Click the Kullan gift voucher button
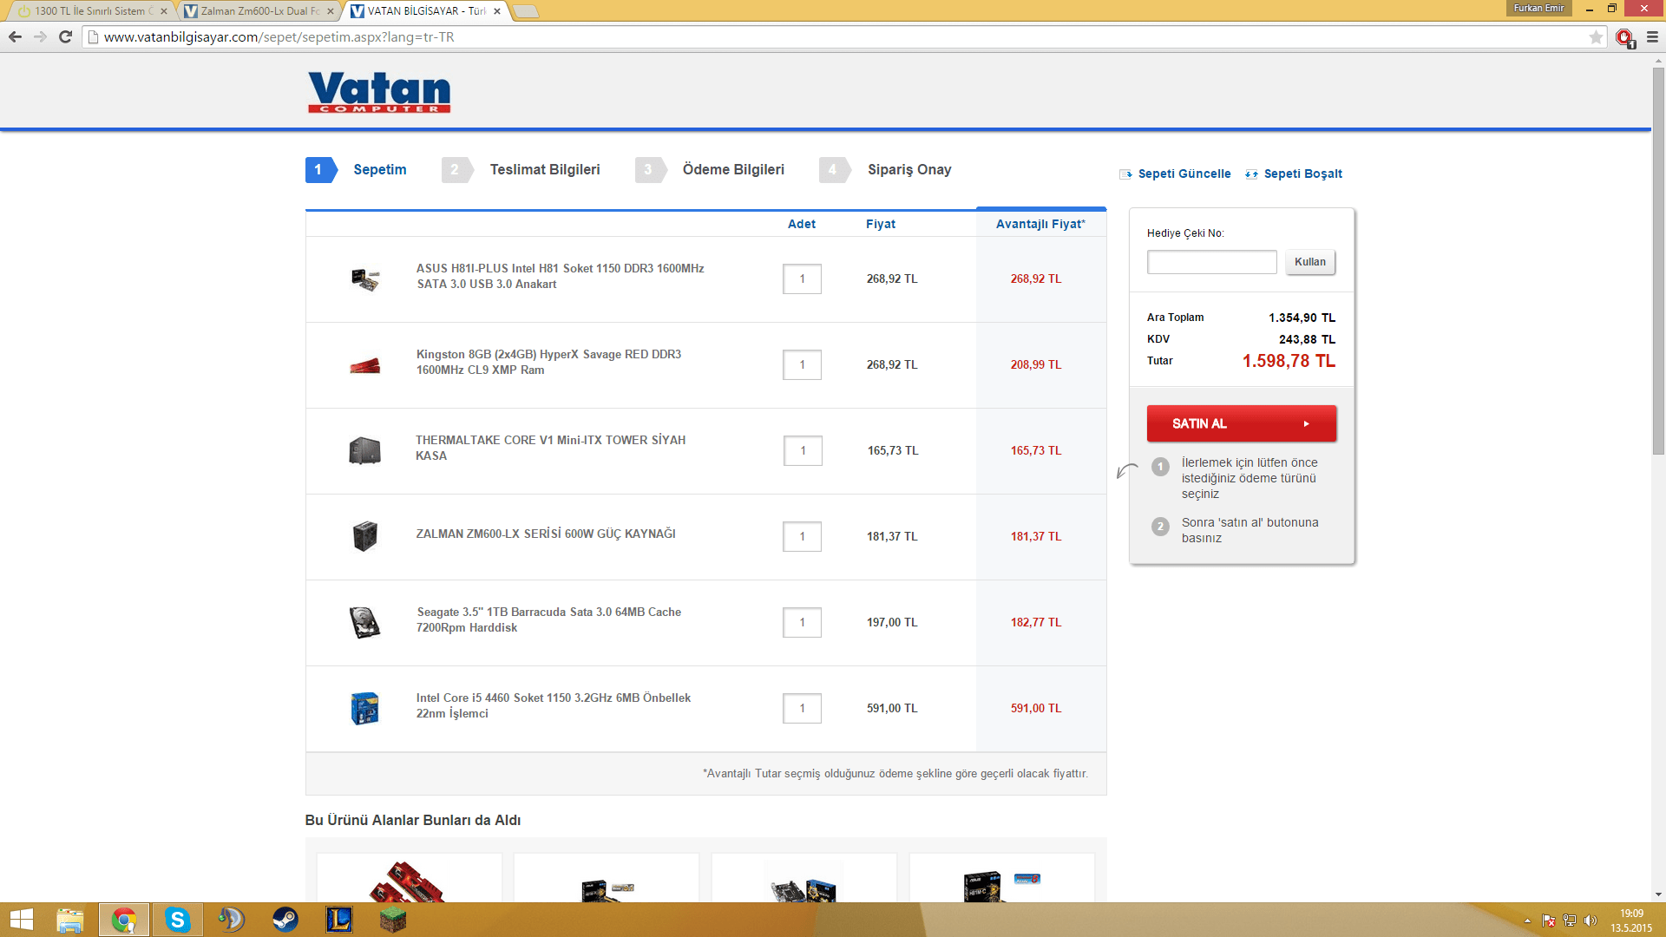This screenshot has width=1666, height=937. [x=1309, y=262]
